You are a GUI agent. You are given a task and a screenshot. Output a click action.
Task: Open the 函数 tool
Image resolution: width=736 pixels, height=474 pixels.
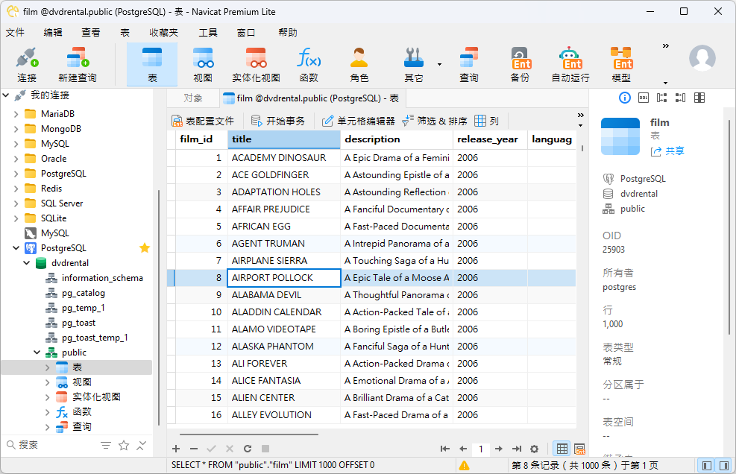[309, 63]
